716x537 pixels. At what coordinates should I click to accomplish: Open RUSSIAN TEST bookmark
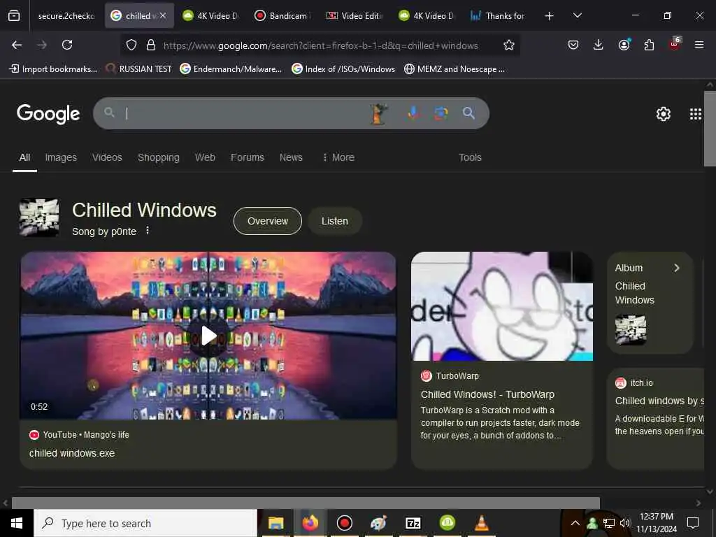[x=139, y=69]
